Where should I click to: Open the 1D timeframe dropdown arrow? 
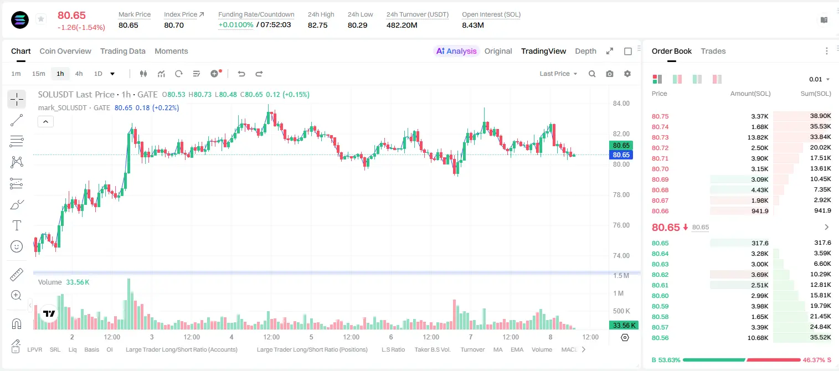112,74
